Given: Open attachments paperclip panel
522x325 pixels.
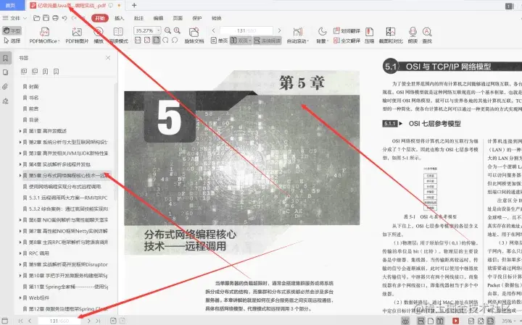Looking at the screenshot, I should tap(5, 86).
